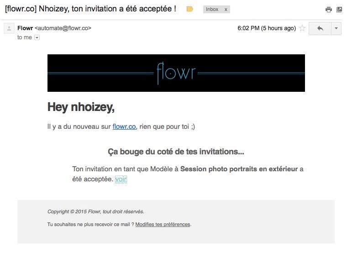Image resolution: width=347 pixels, height=253 pixels.
Task: Click the automate@flowr.co sender address
Action: (x=63, y=28)
